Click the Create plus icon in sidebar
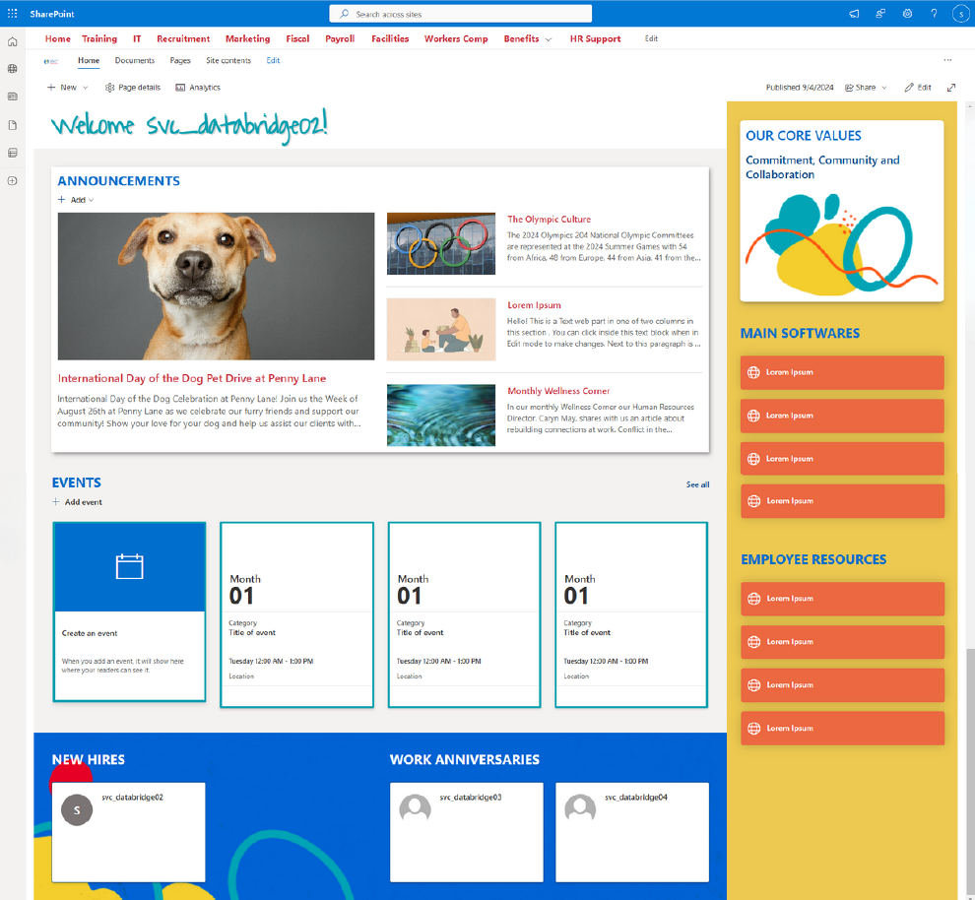Viewport: 975px width, 900px height. [x=13, y=181]
